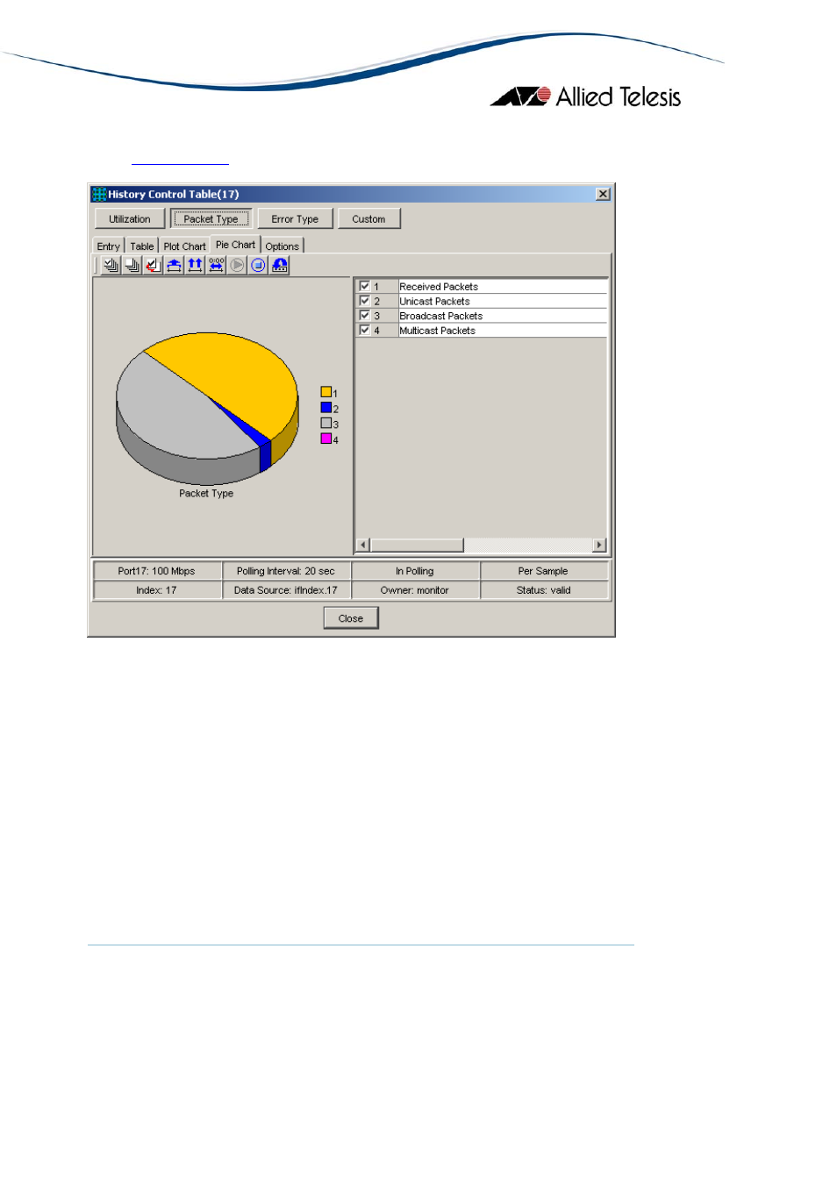Click the 'Owner: monitor' status cell

click(415, 590)
